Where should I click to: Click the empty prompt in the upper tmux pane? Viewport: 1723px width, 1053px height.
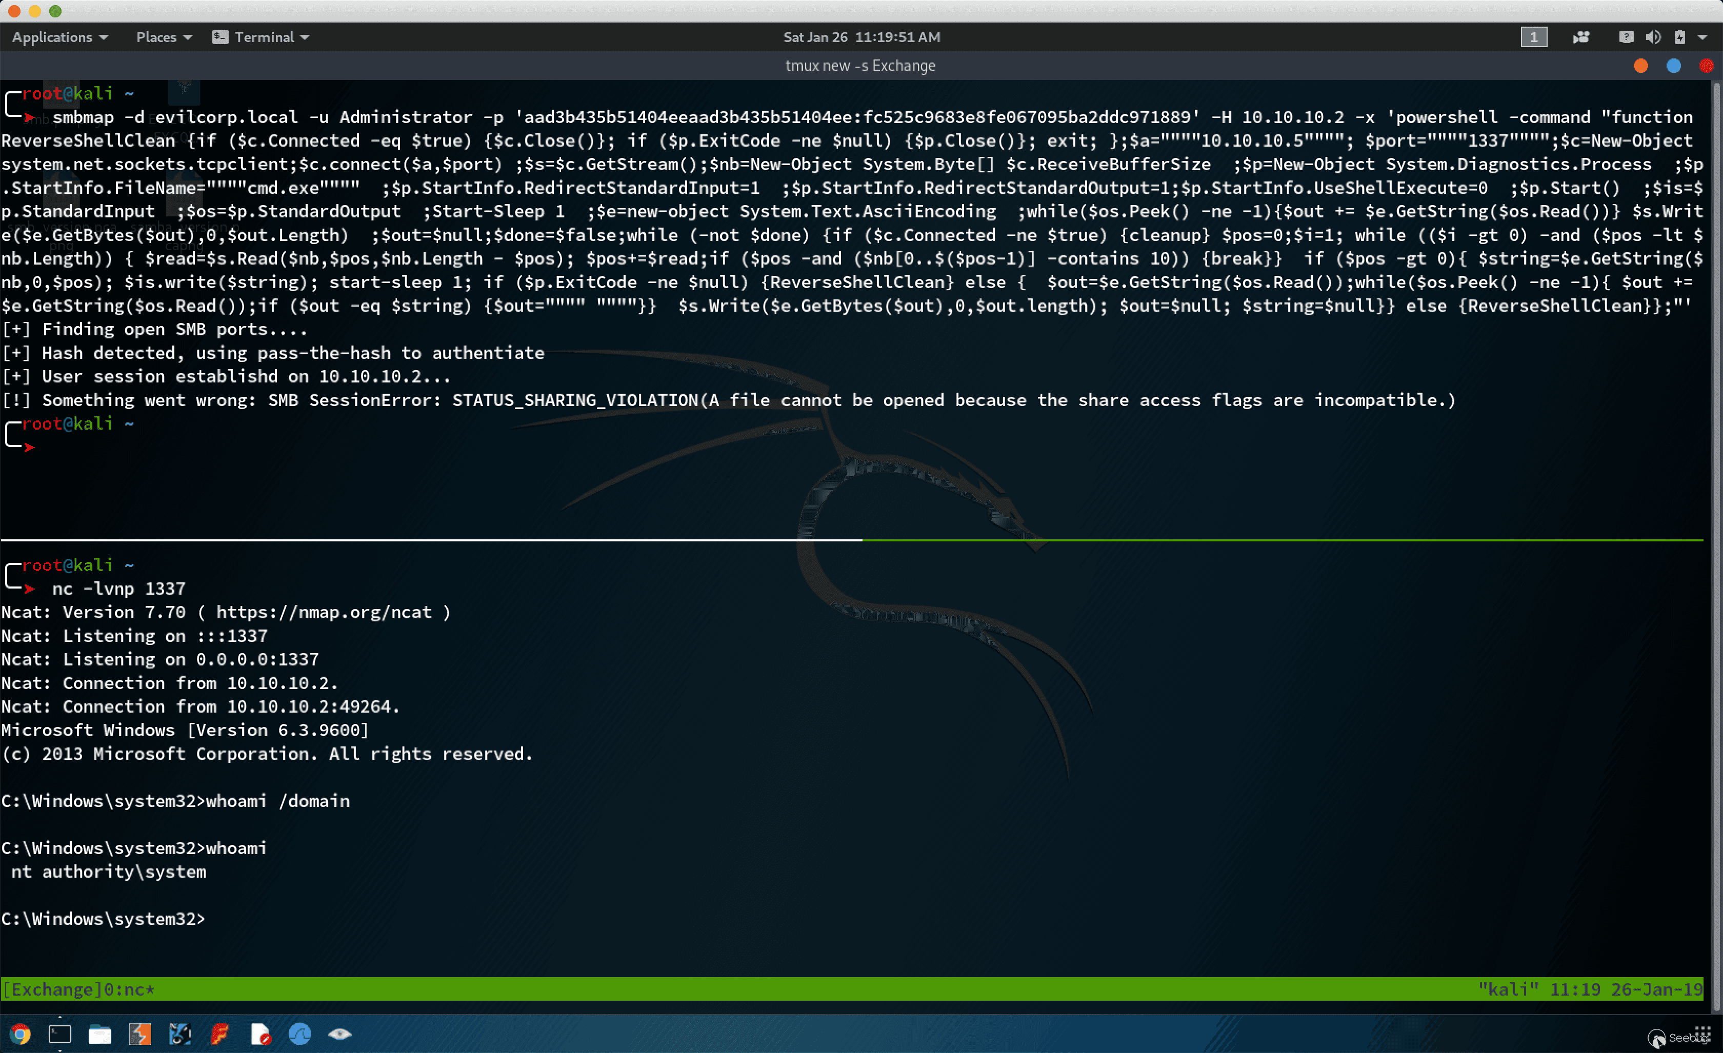[29, 448]
